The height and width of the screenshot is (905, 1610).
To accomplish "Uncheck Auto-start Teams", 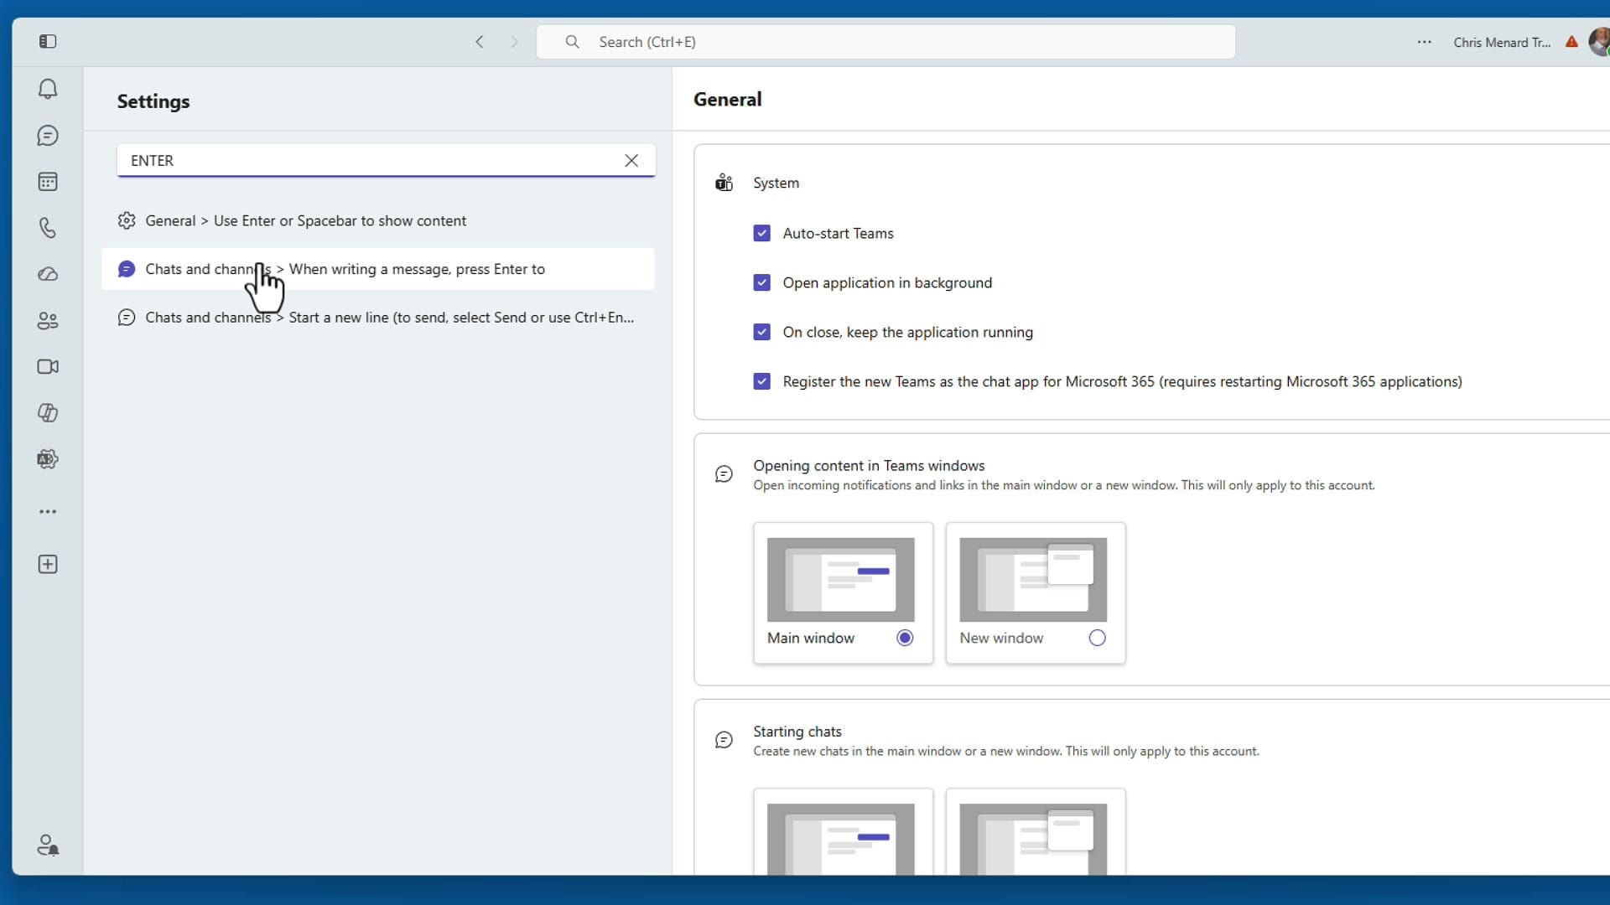I will [x=761, y=233].
